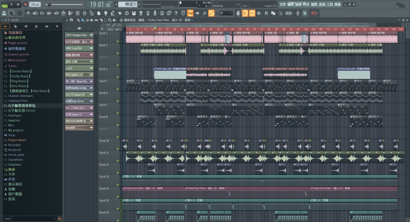Open the 文件 (File) menu

click(282, 4)
